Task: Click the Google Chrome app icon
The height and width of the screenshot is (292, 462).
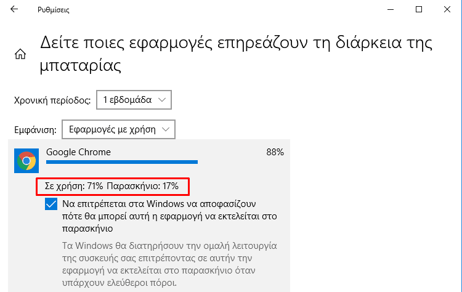Action: 26,161
